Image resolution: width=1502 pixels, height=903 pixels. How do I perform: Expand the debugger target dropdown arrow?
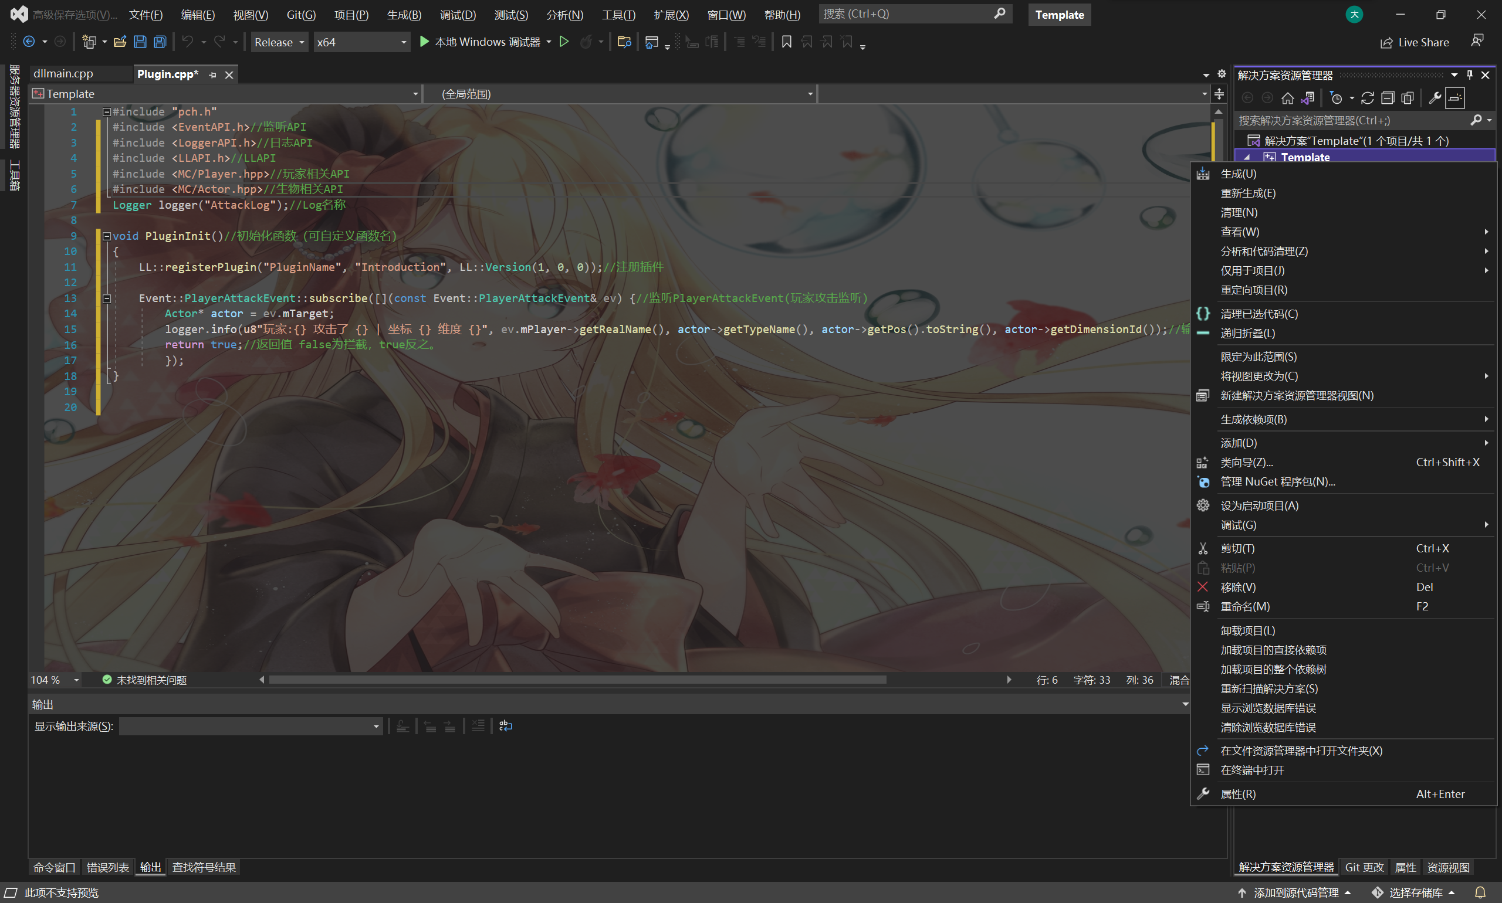[549, 42]
